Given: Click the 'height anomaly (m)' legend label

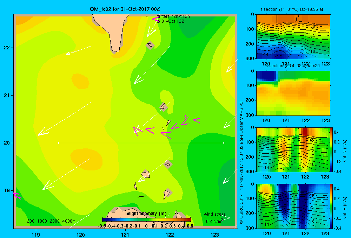Looking at the screenshot, I should [146, 213].
